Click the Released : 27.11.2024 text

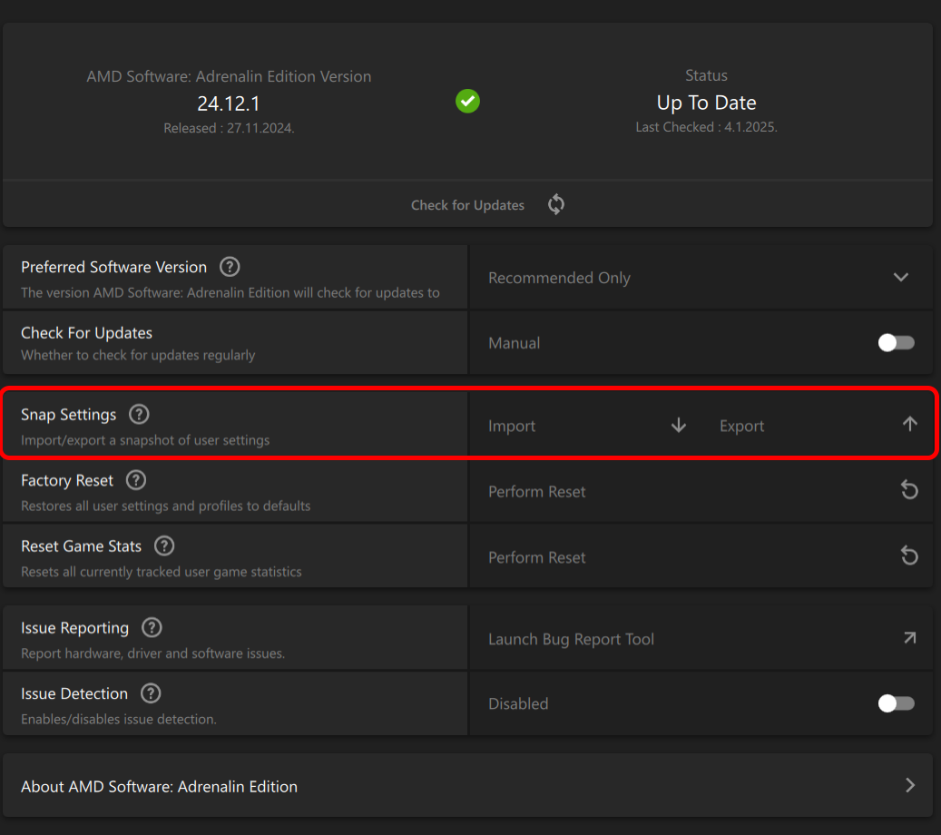coord(229,128)
